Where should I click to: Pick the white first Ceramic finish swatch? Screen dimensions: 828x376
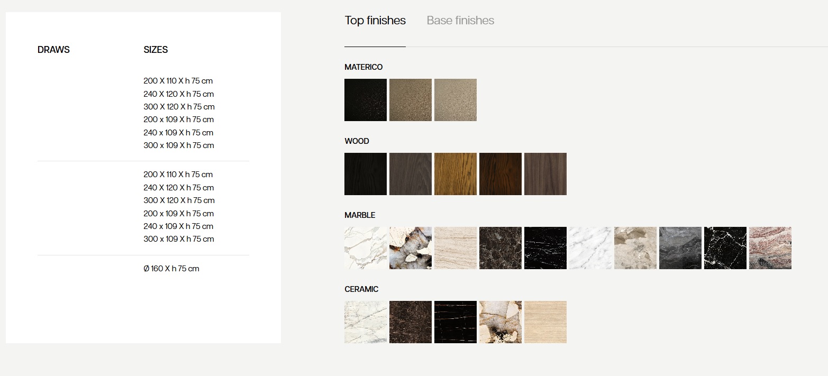(366, 322)
